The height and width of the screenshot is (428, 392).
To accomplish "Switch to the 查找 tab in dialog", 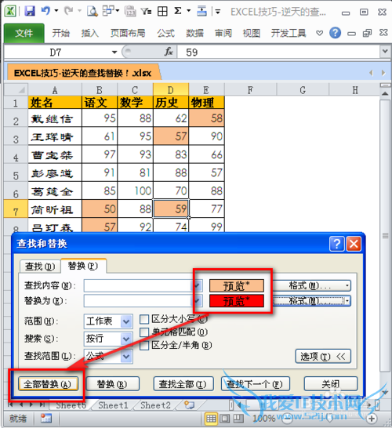I will point(40,266).
